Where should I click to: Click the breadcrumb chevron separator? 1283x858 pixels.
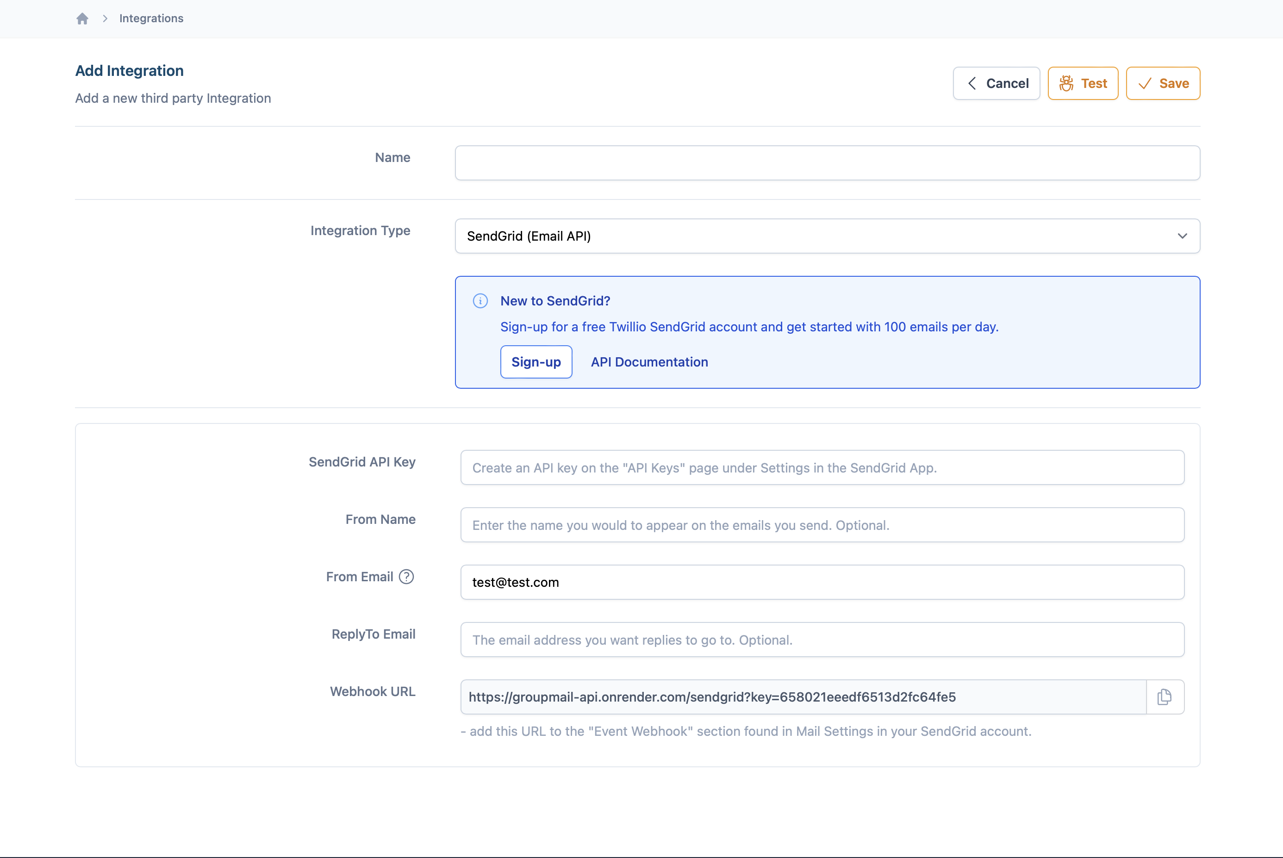pos(105,19)
